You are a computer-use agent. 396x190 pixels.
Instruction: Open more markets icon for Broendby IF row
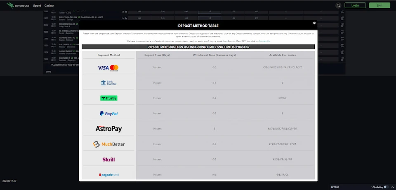[342, 59]
